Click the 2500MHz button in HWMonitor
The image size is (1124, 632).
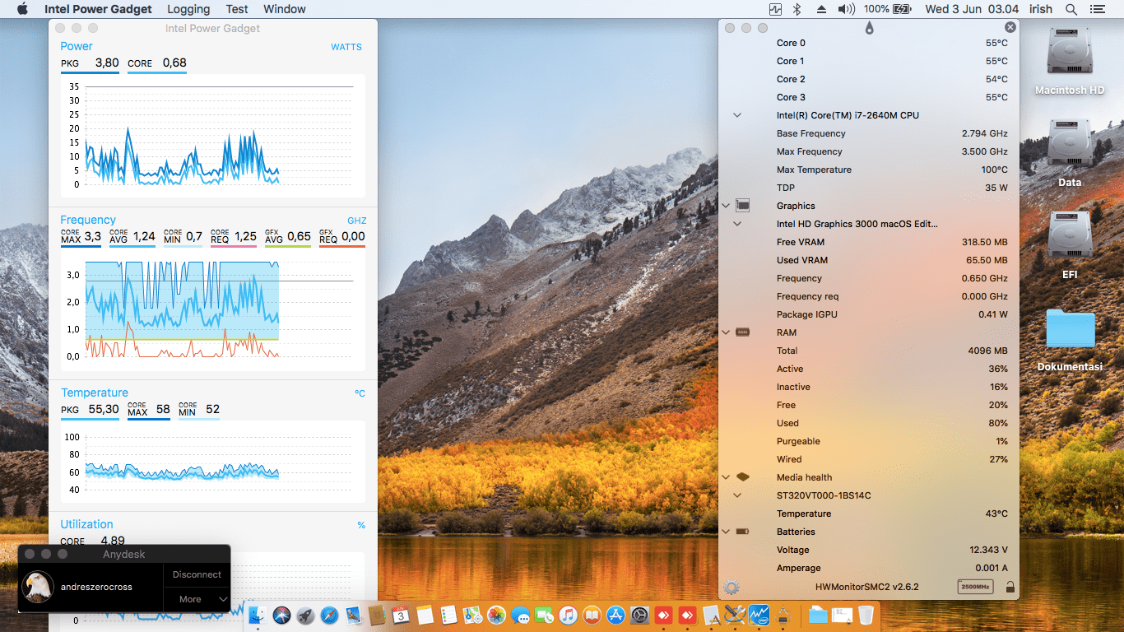pos(975,587)
